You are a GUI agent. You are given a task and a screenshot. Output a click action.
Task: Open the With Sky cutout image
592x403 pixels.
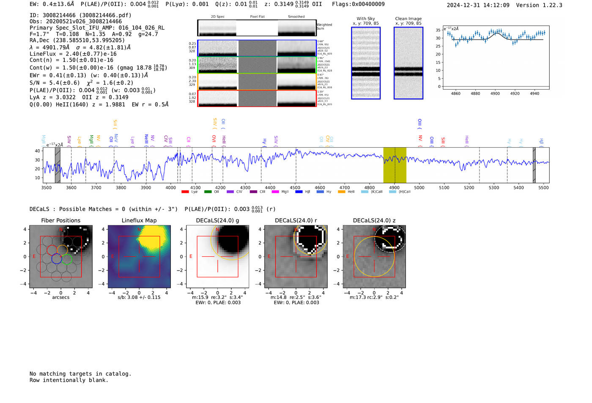[366, 63]
